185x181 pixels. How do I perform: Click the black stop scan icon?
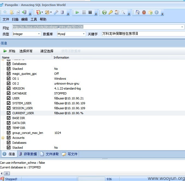[90, 12]
